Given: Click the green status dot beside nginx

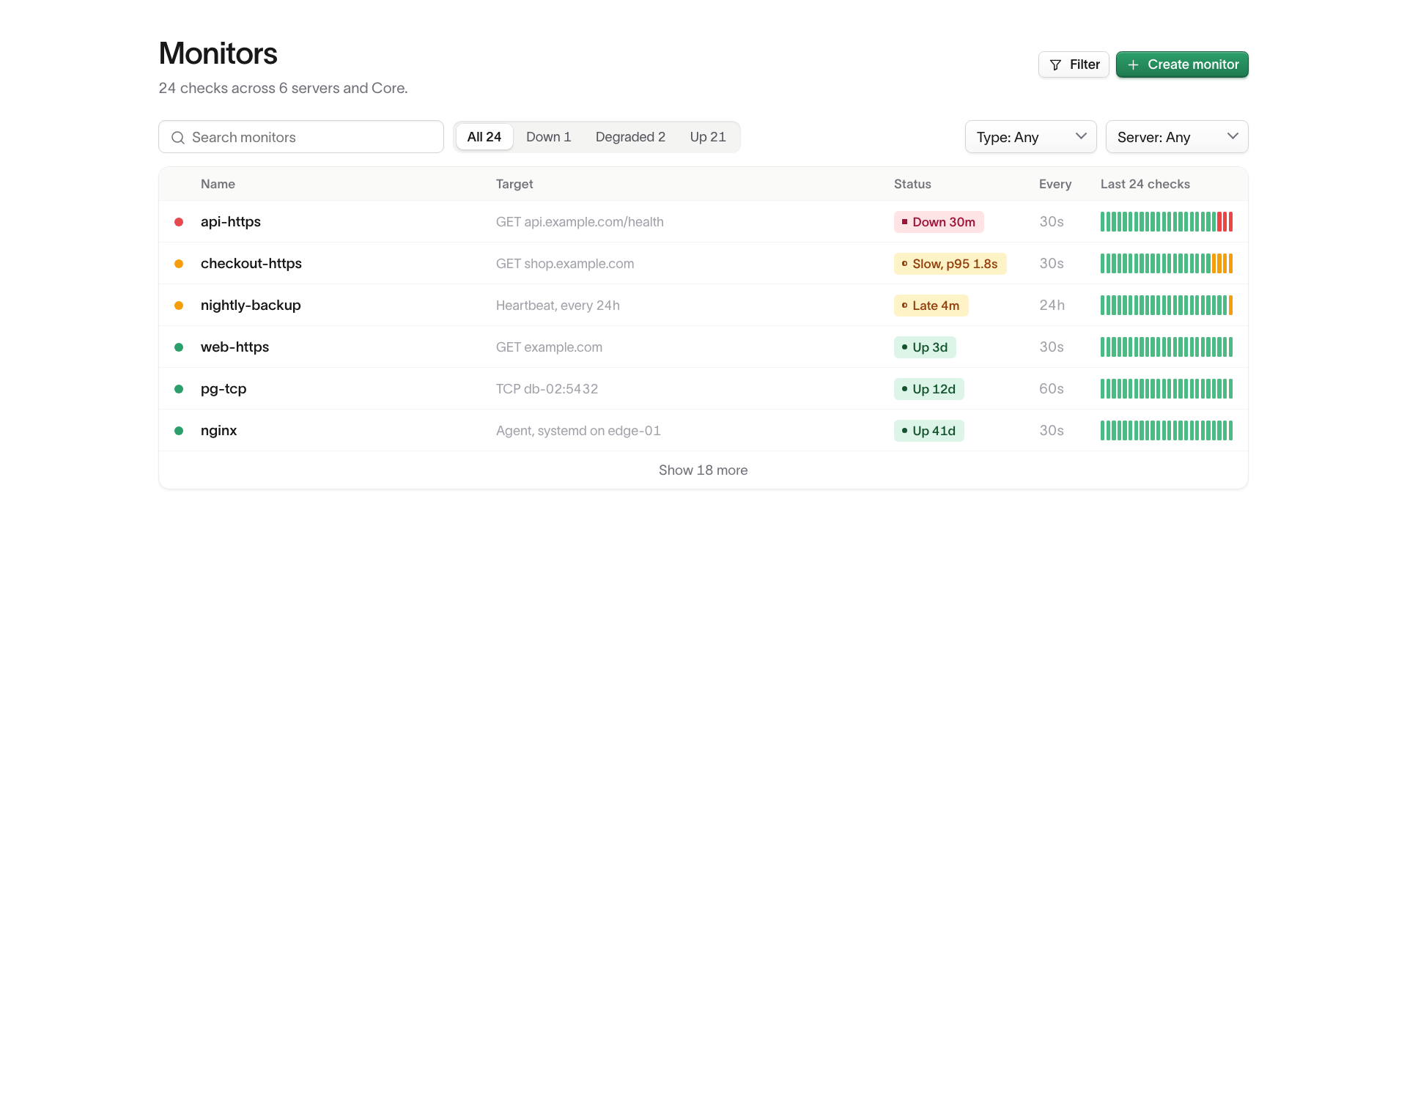Looking at the screenshot, I should pyautogui.click(x=179, y=431).
